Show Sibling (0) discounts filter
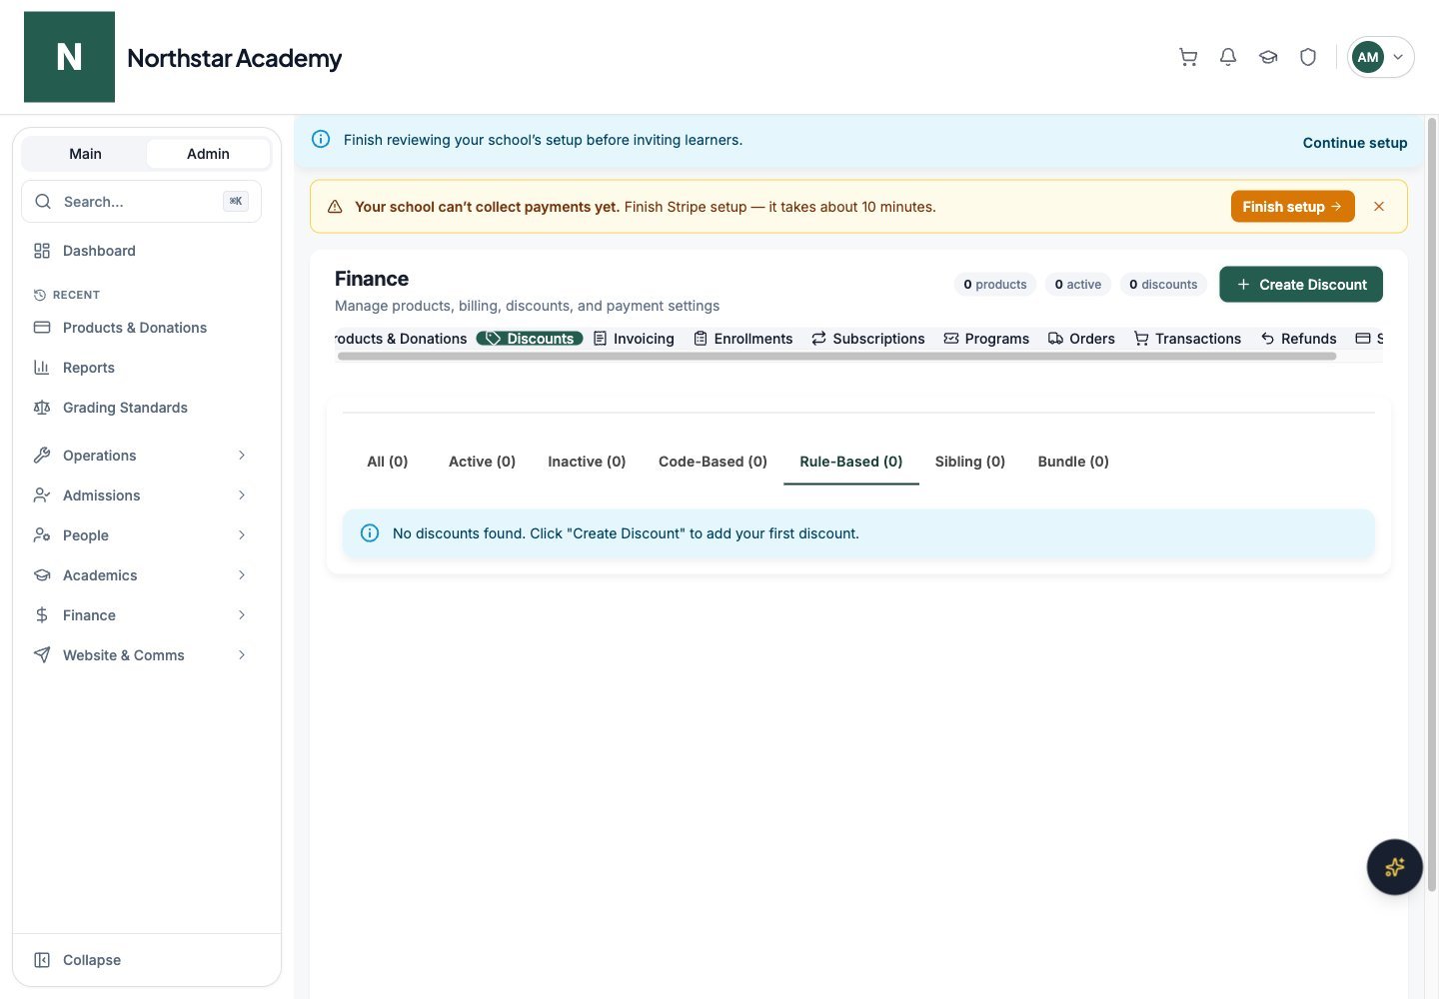This screenshot has height=999, width=1439. click(970, 462)
